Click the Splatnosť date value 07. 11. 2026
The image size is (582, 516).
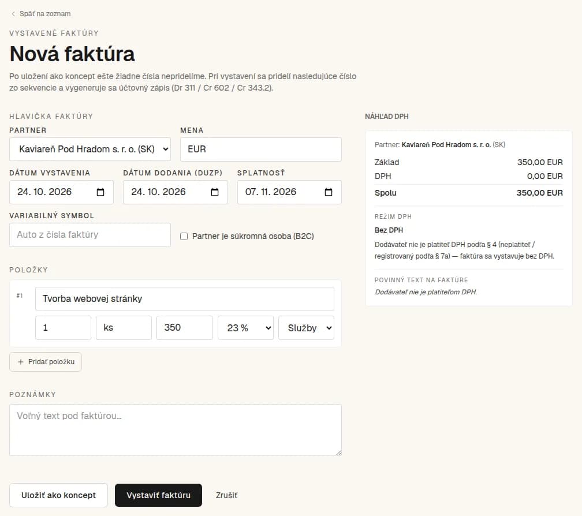click(x=271, y=192)
